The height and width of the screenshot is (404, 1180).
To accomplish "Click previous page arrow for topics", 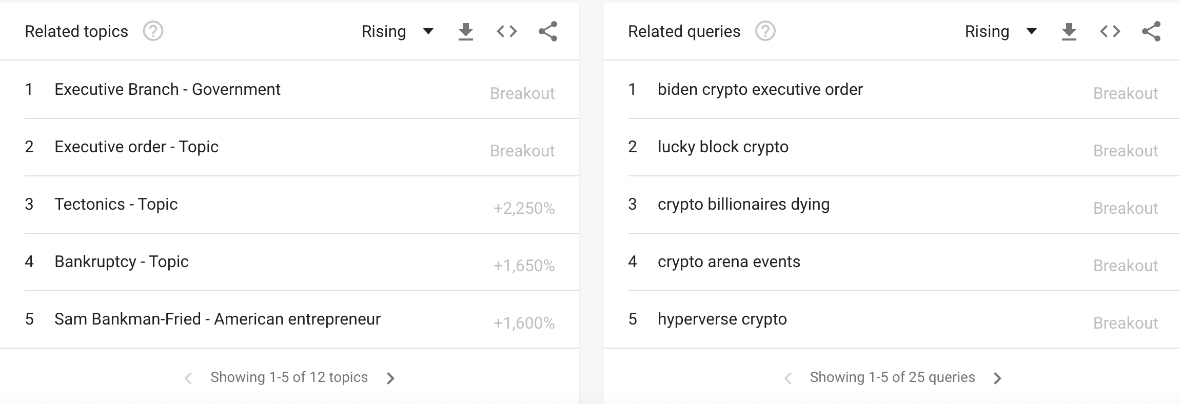I will click(x=188, y=378).
